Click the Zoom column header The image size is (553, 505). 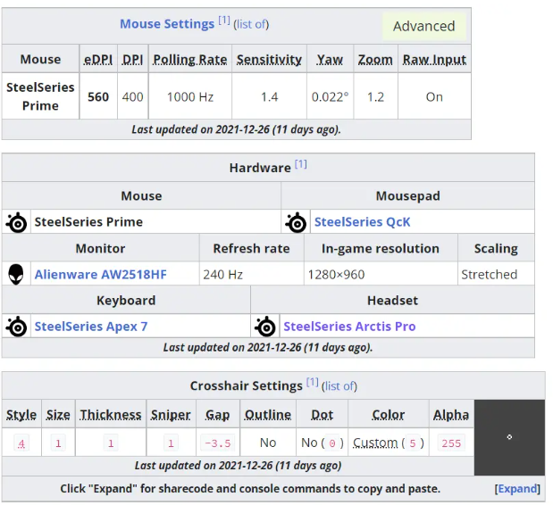(375, 60)
